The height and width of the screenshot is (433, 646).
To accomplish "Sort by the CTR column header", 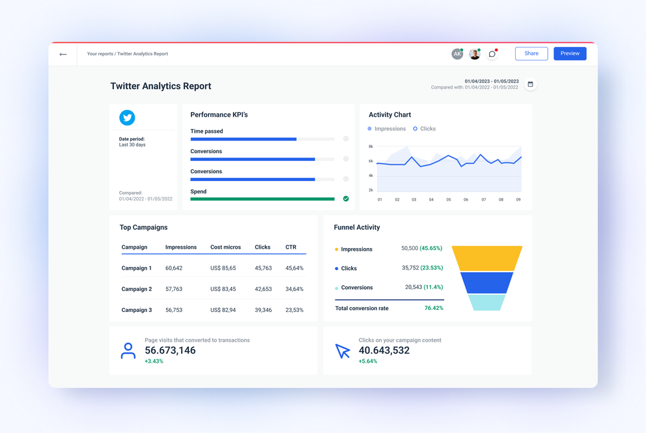I will [x=291, y=247].
